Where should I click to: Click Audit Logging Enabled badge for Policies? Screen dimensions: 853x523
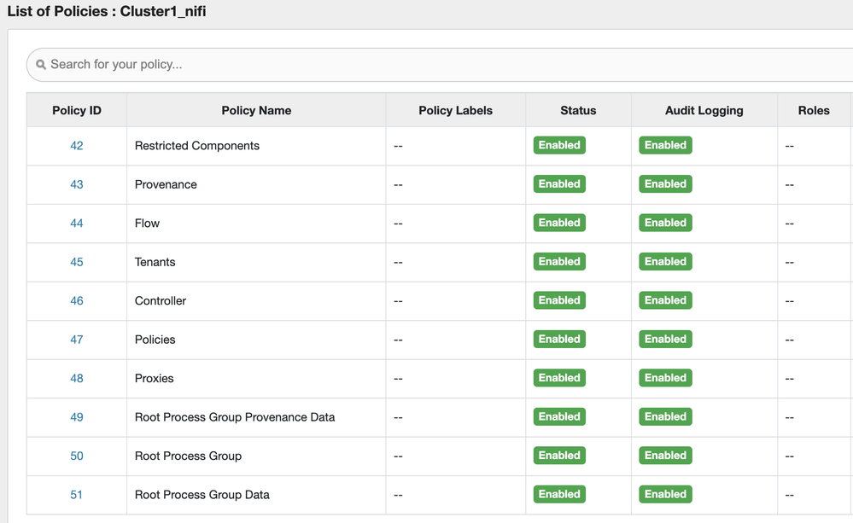pyautogui.click(x=665, y=339)
